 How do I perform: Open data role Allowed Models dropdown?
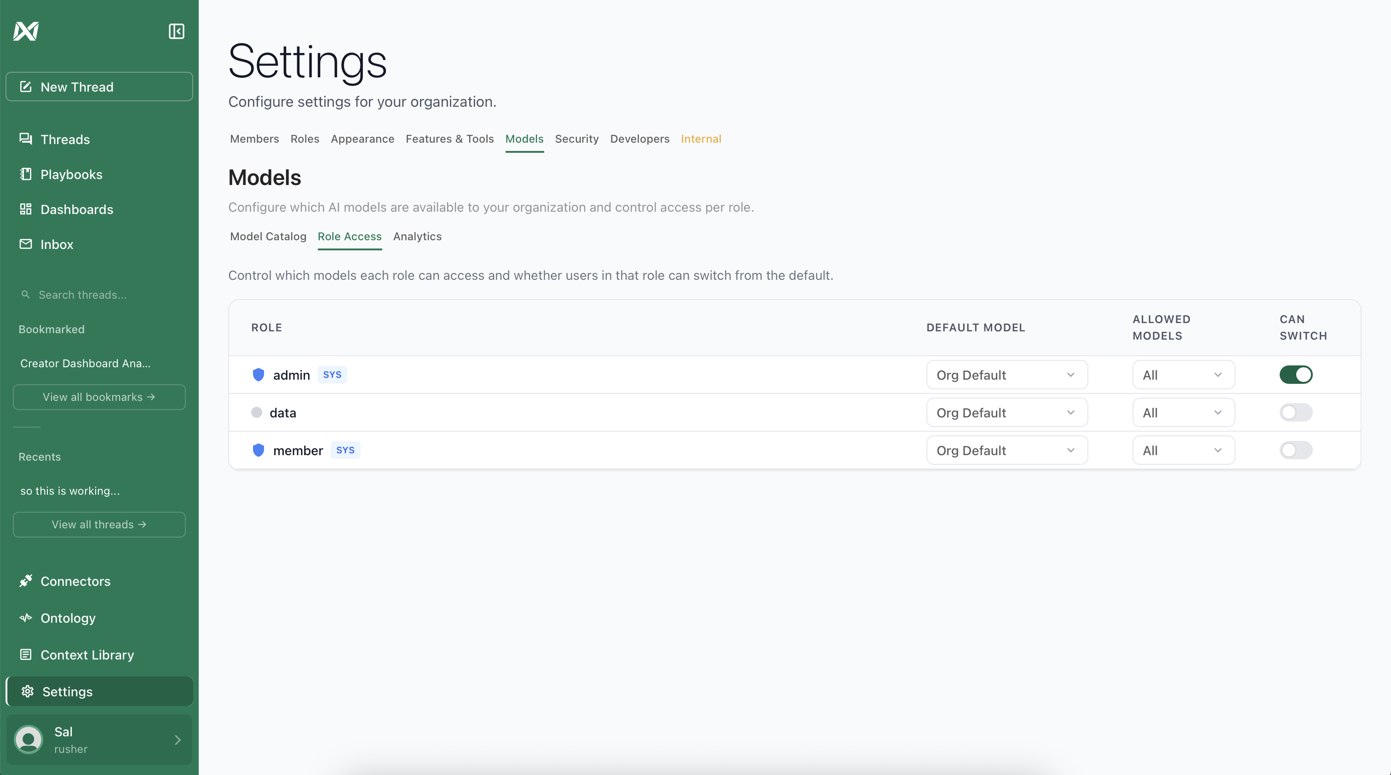(1183, 413)
